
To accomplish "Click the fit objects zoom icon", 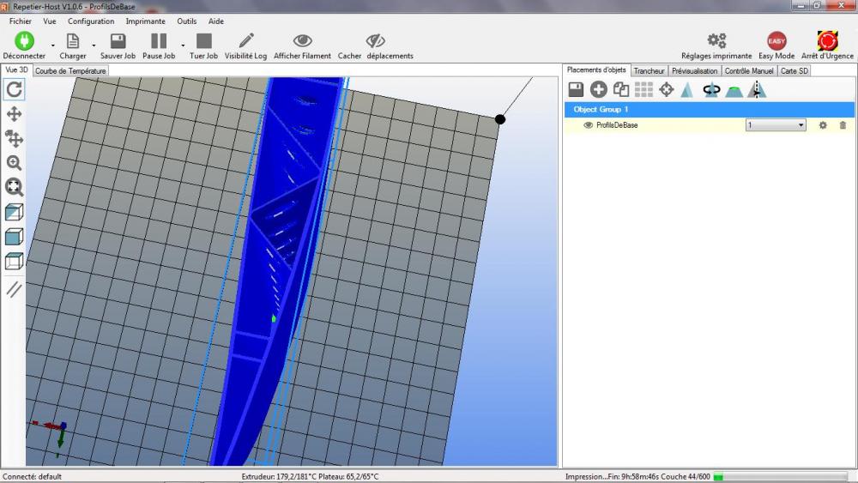I will coord(14,187).
